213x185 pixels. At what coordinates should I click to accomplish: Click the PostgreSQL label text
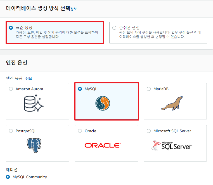click(26, 131)
